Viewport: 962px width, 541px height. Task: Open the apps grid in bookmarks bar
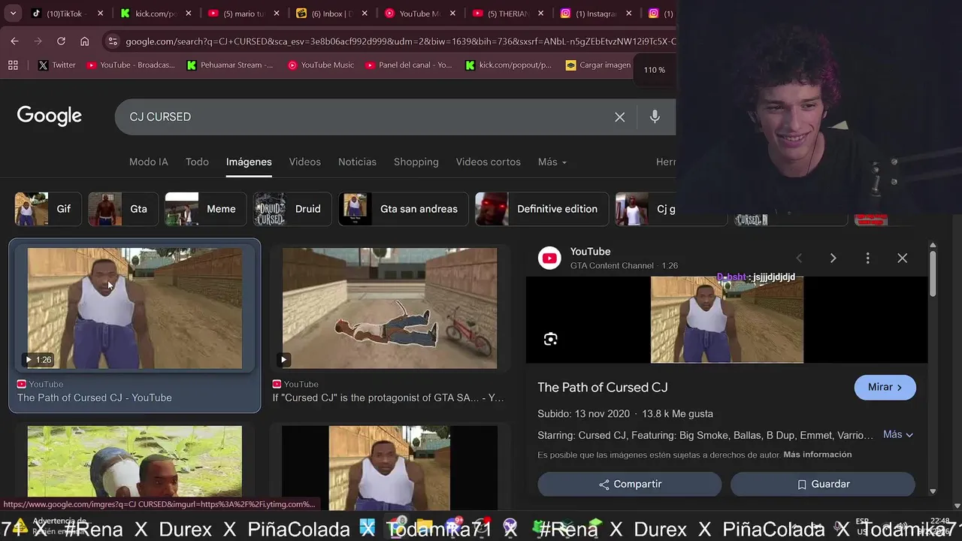[x=13, y=65]
